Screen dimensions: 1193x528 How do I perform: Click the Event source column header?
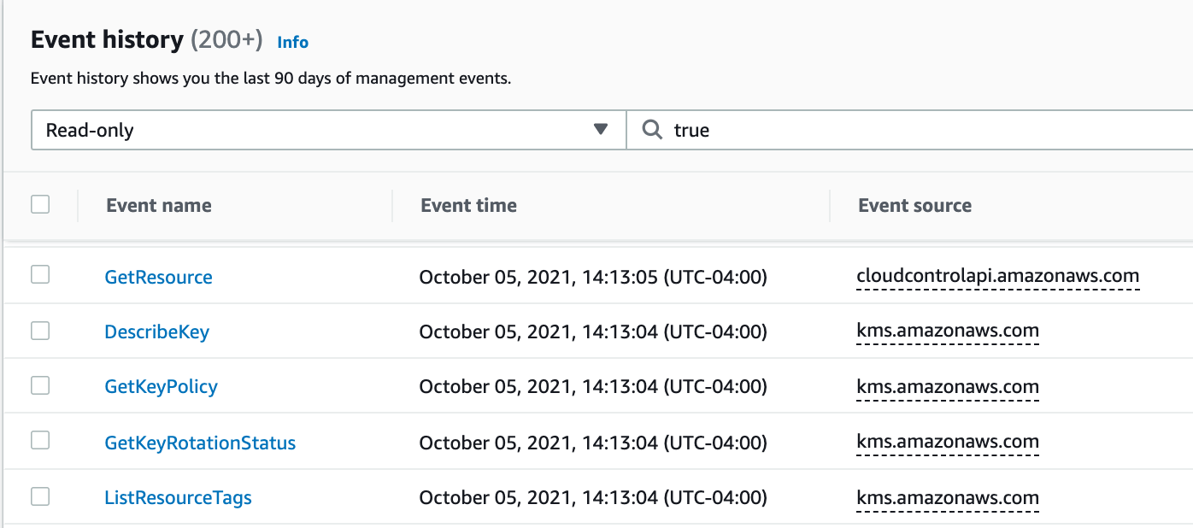[x=914, y=206]
